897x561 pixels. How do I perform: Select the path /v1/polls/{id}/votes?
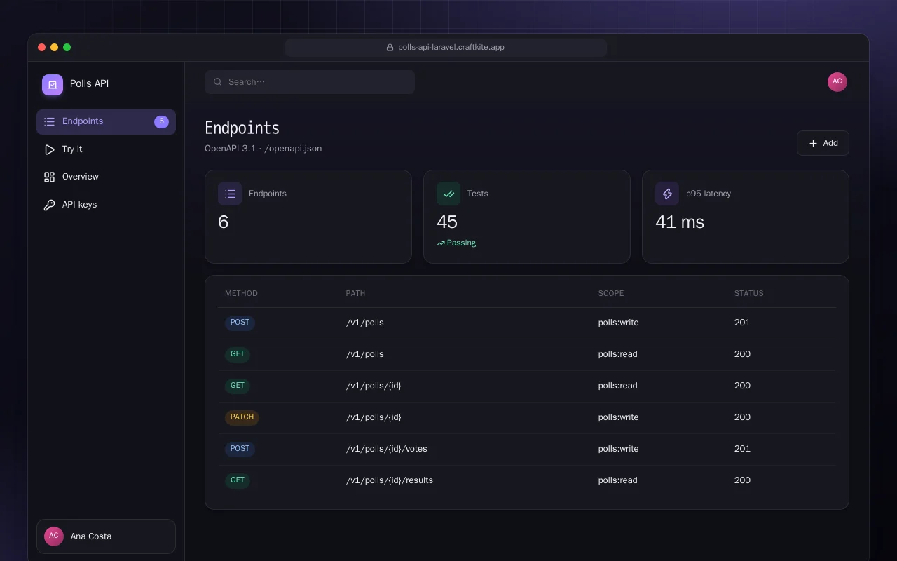tap(387, 449)
